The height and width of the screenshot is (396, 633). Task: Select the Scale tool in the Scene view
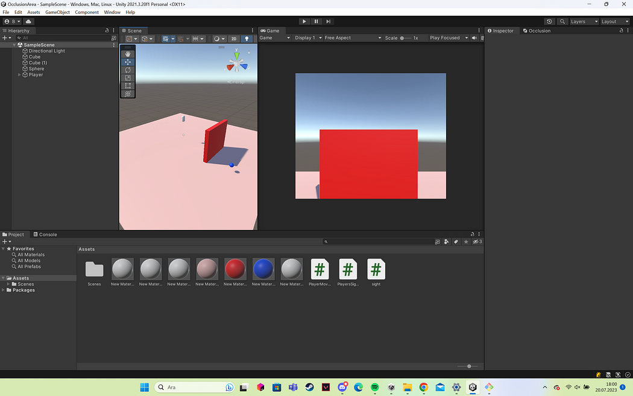click(127, 78)
